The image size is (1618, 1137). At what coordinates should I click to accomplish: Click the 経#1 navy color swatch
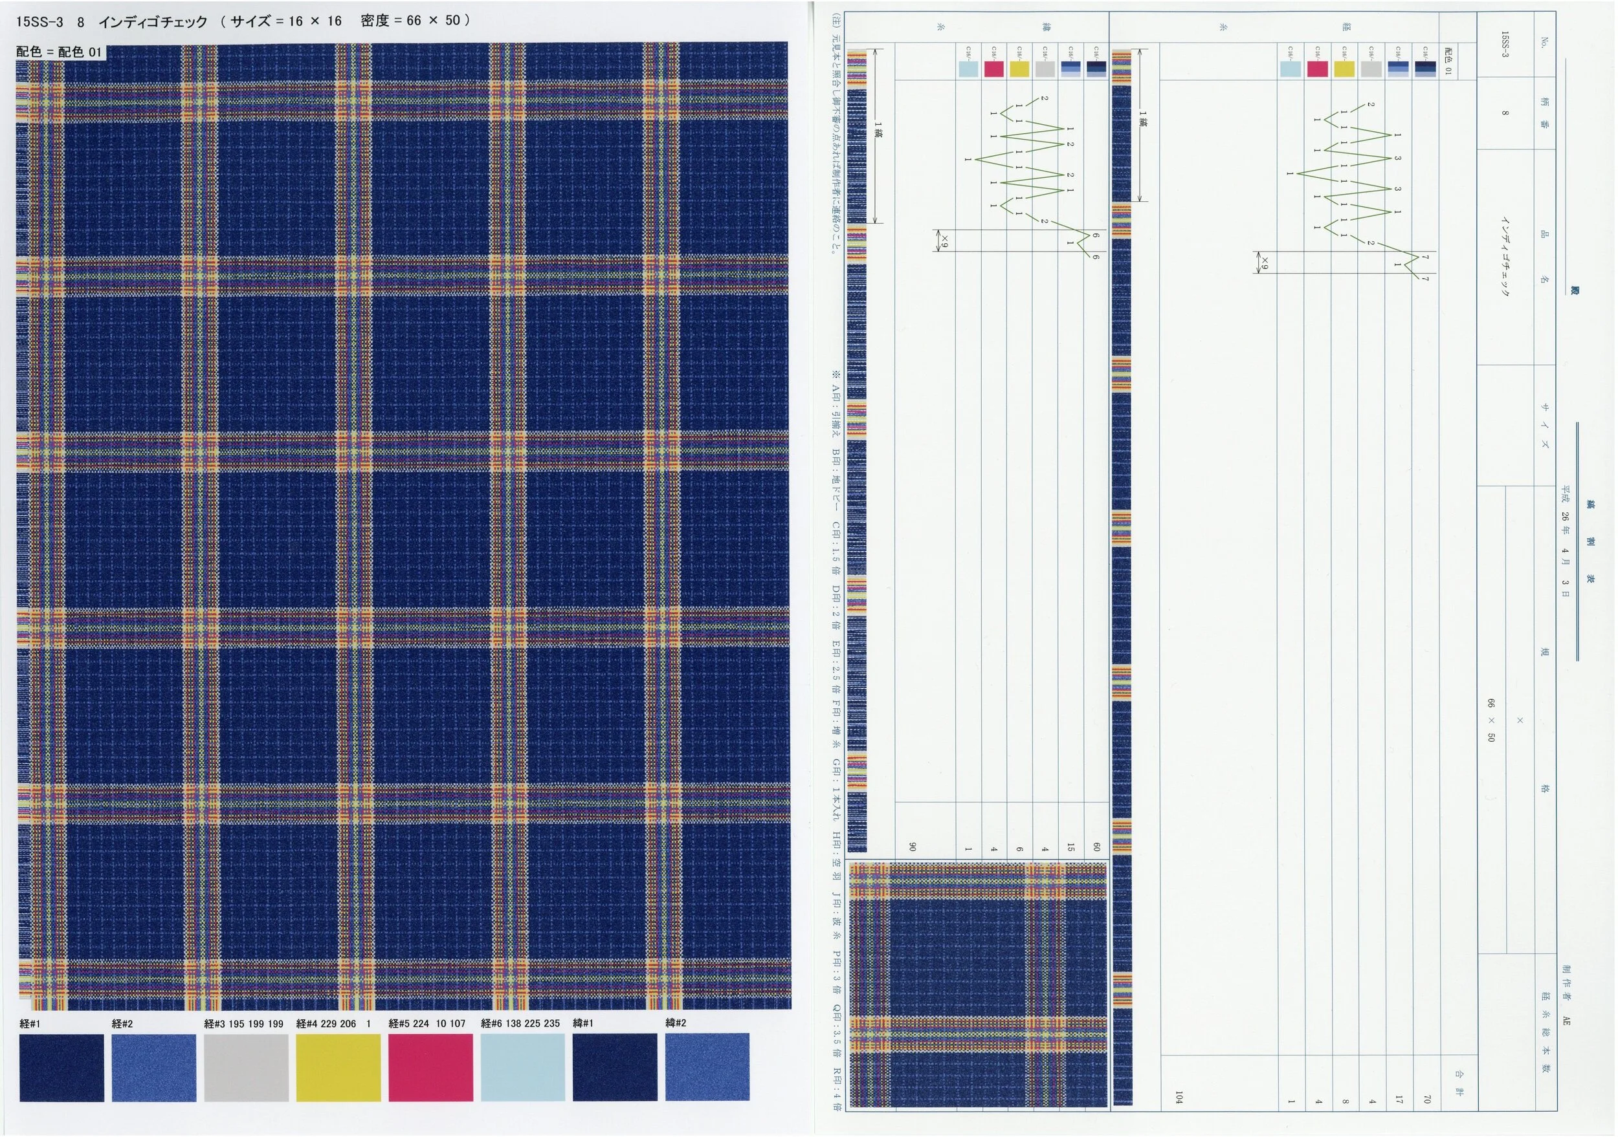pos(61,1067)
